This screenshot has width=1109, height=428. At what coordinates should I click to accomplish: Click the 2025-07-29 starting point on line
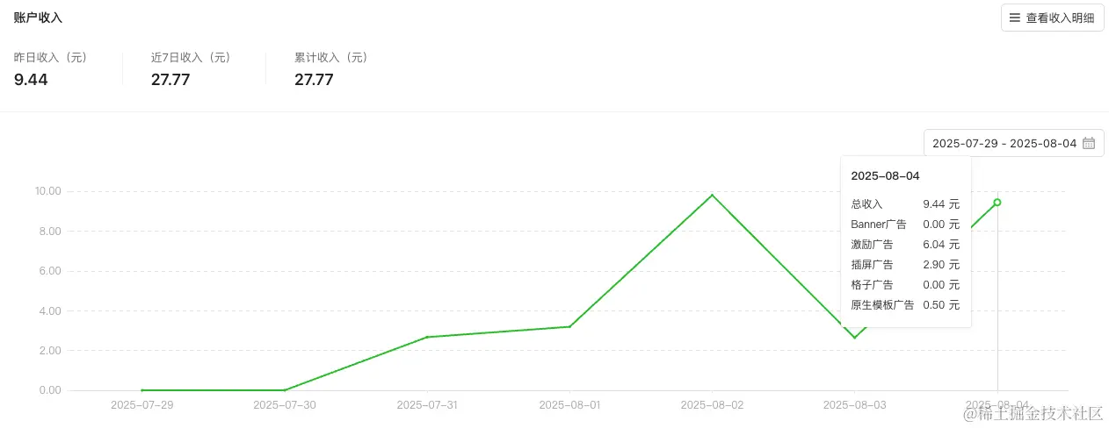click(142, 390)
